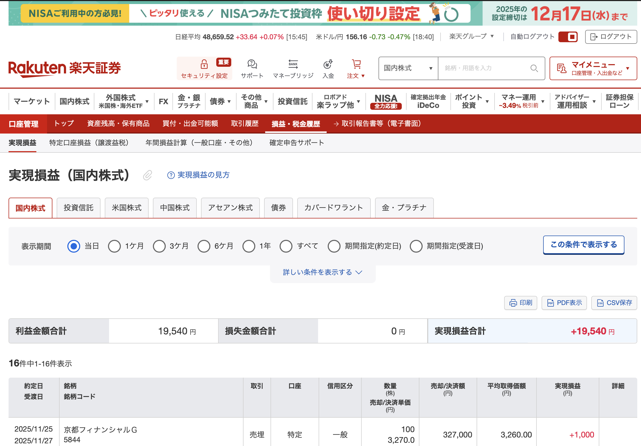641x446 pixels.
Task: Open the マイメニュー dropdown
Action: 593,68
